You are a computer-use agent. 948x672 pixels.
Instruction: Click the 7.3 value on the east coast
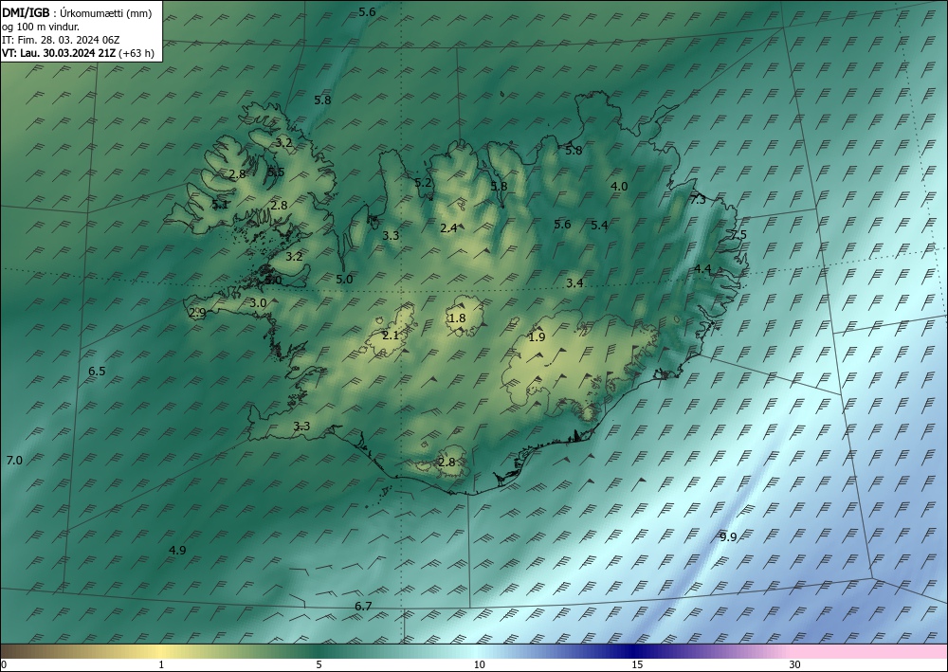pyautogui.click(x=698, y=199)
